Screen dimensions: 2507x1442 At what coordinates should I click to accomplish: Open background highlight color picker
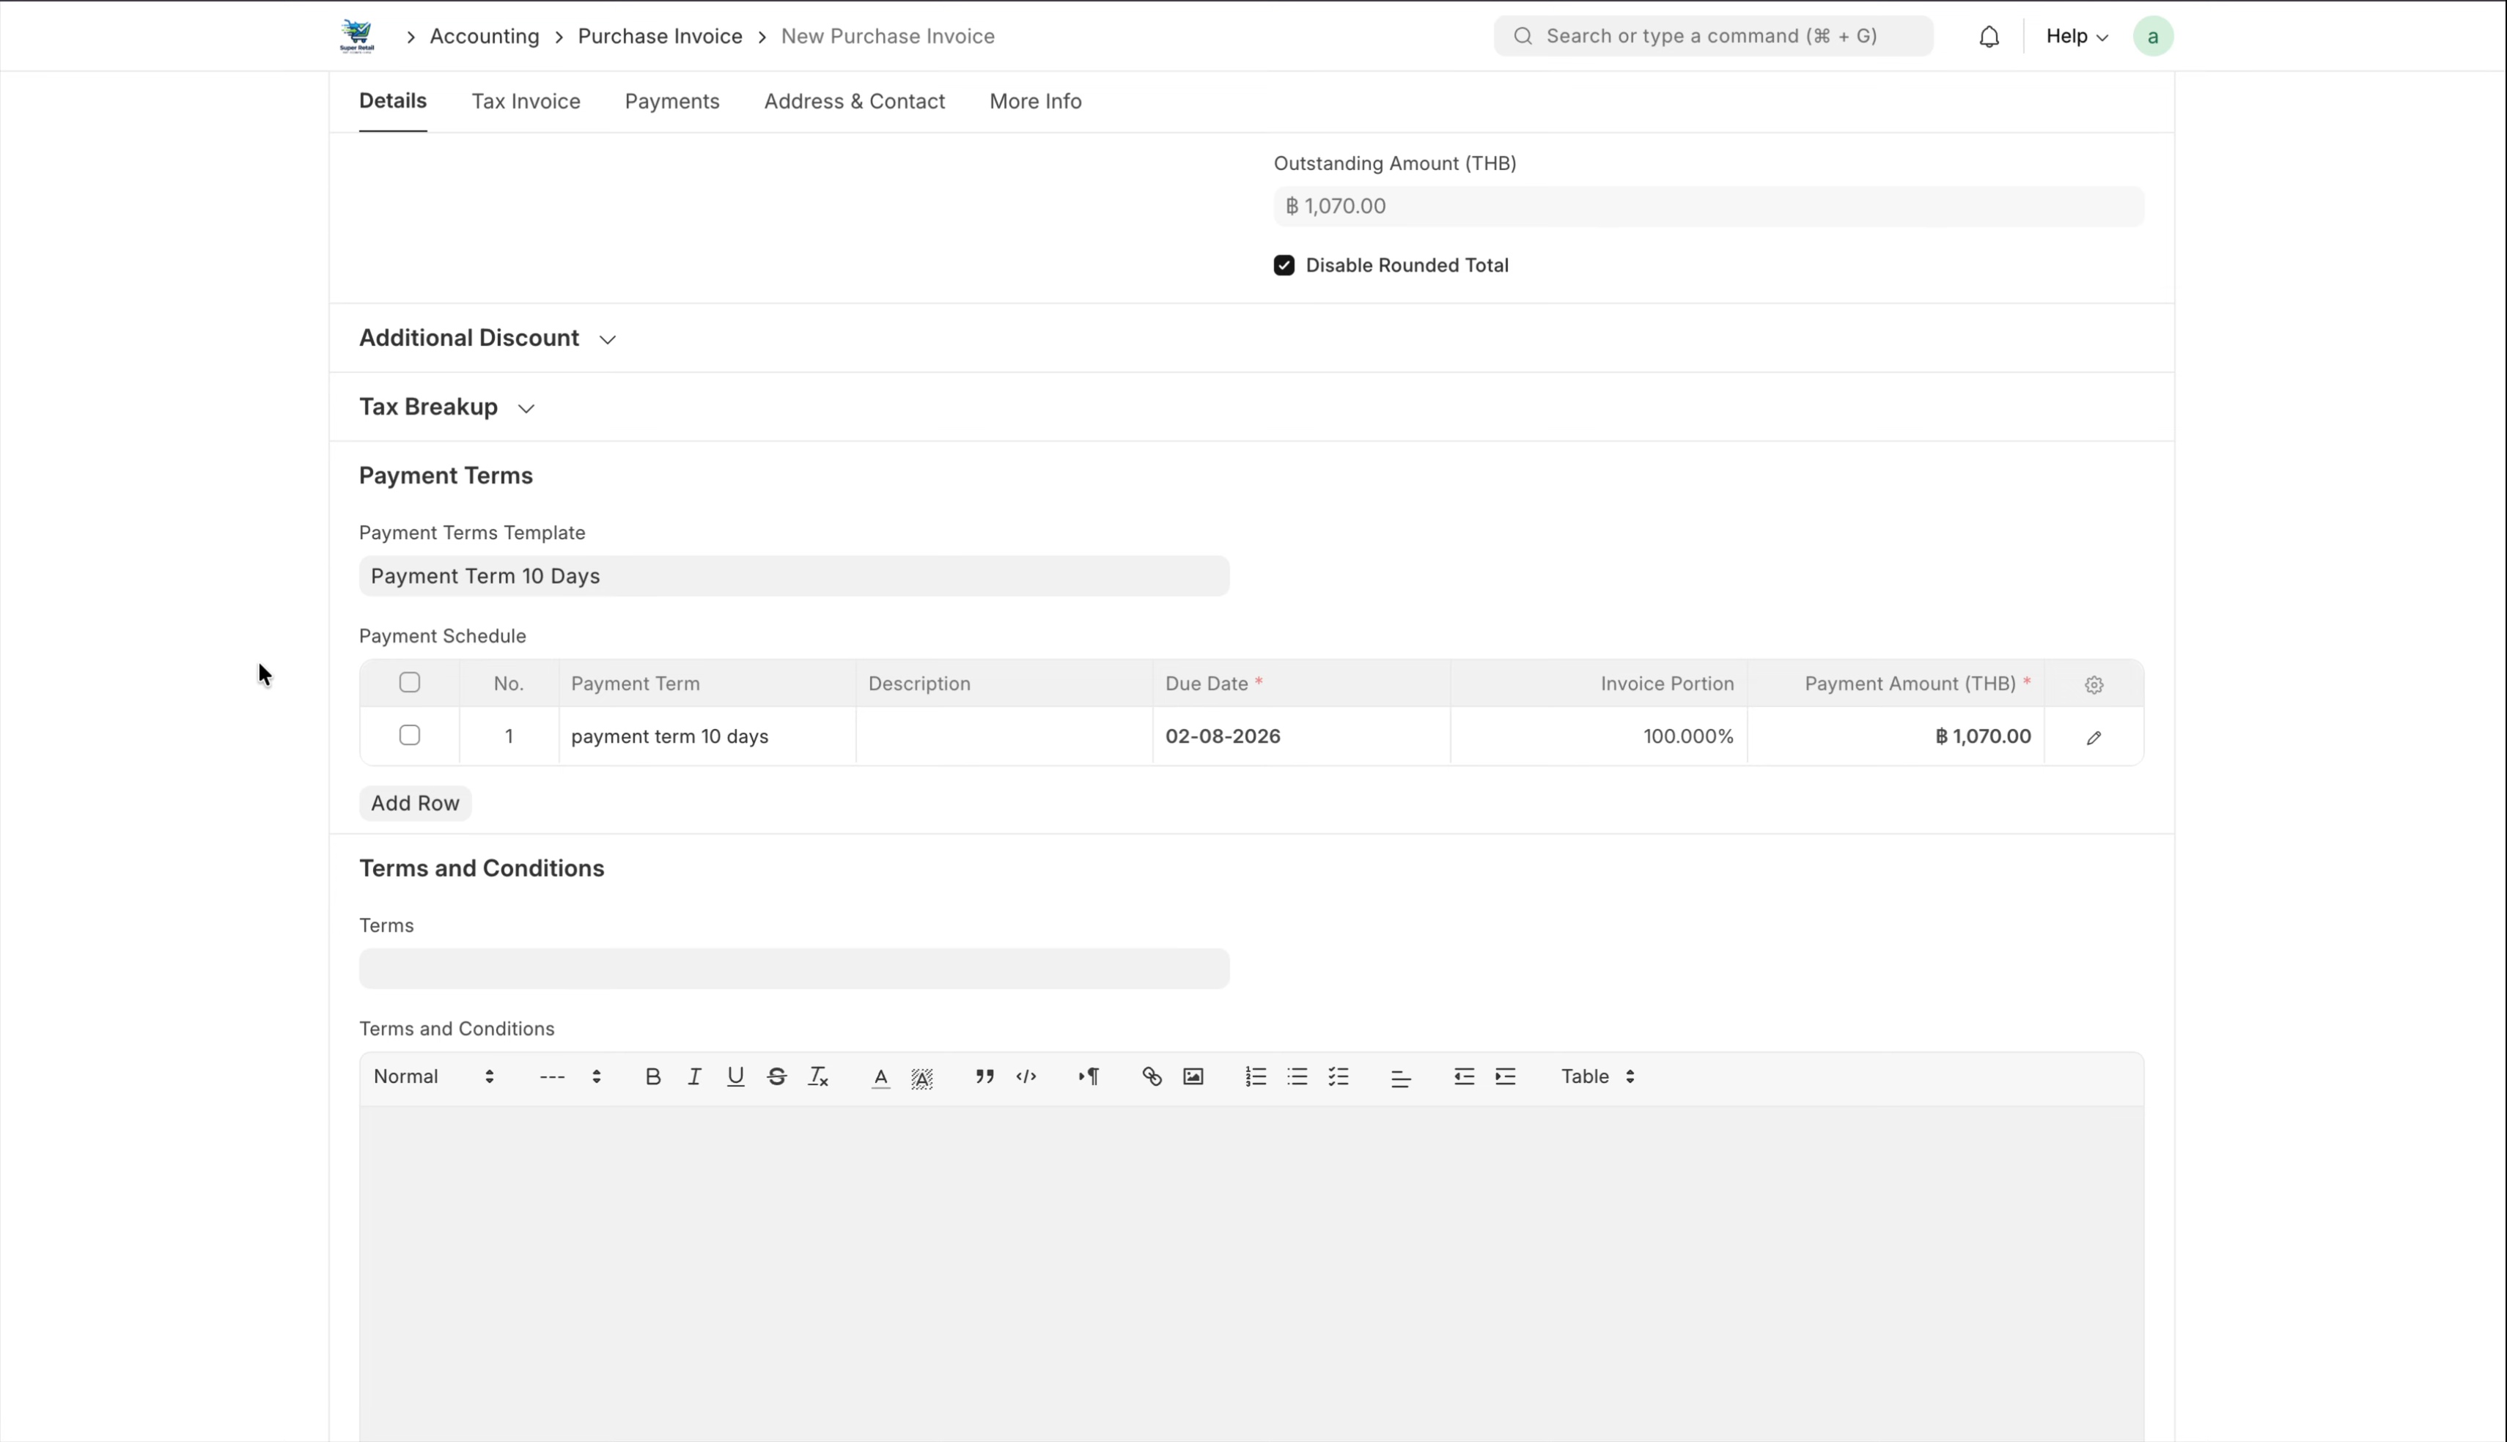922,1078
